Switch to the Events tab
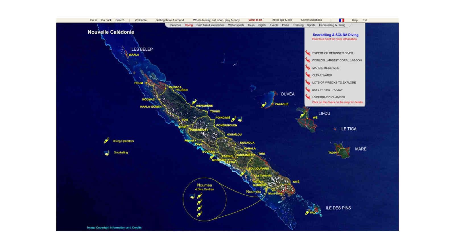The width and height of the screenshot is (455, 249). click(274, 25)
